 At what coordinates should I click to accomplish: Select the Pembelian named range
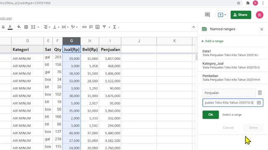233,78
